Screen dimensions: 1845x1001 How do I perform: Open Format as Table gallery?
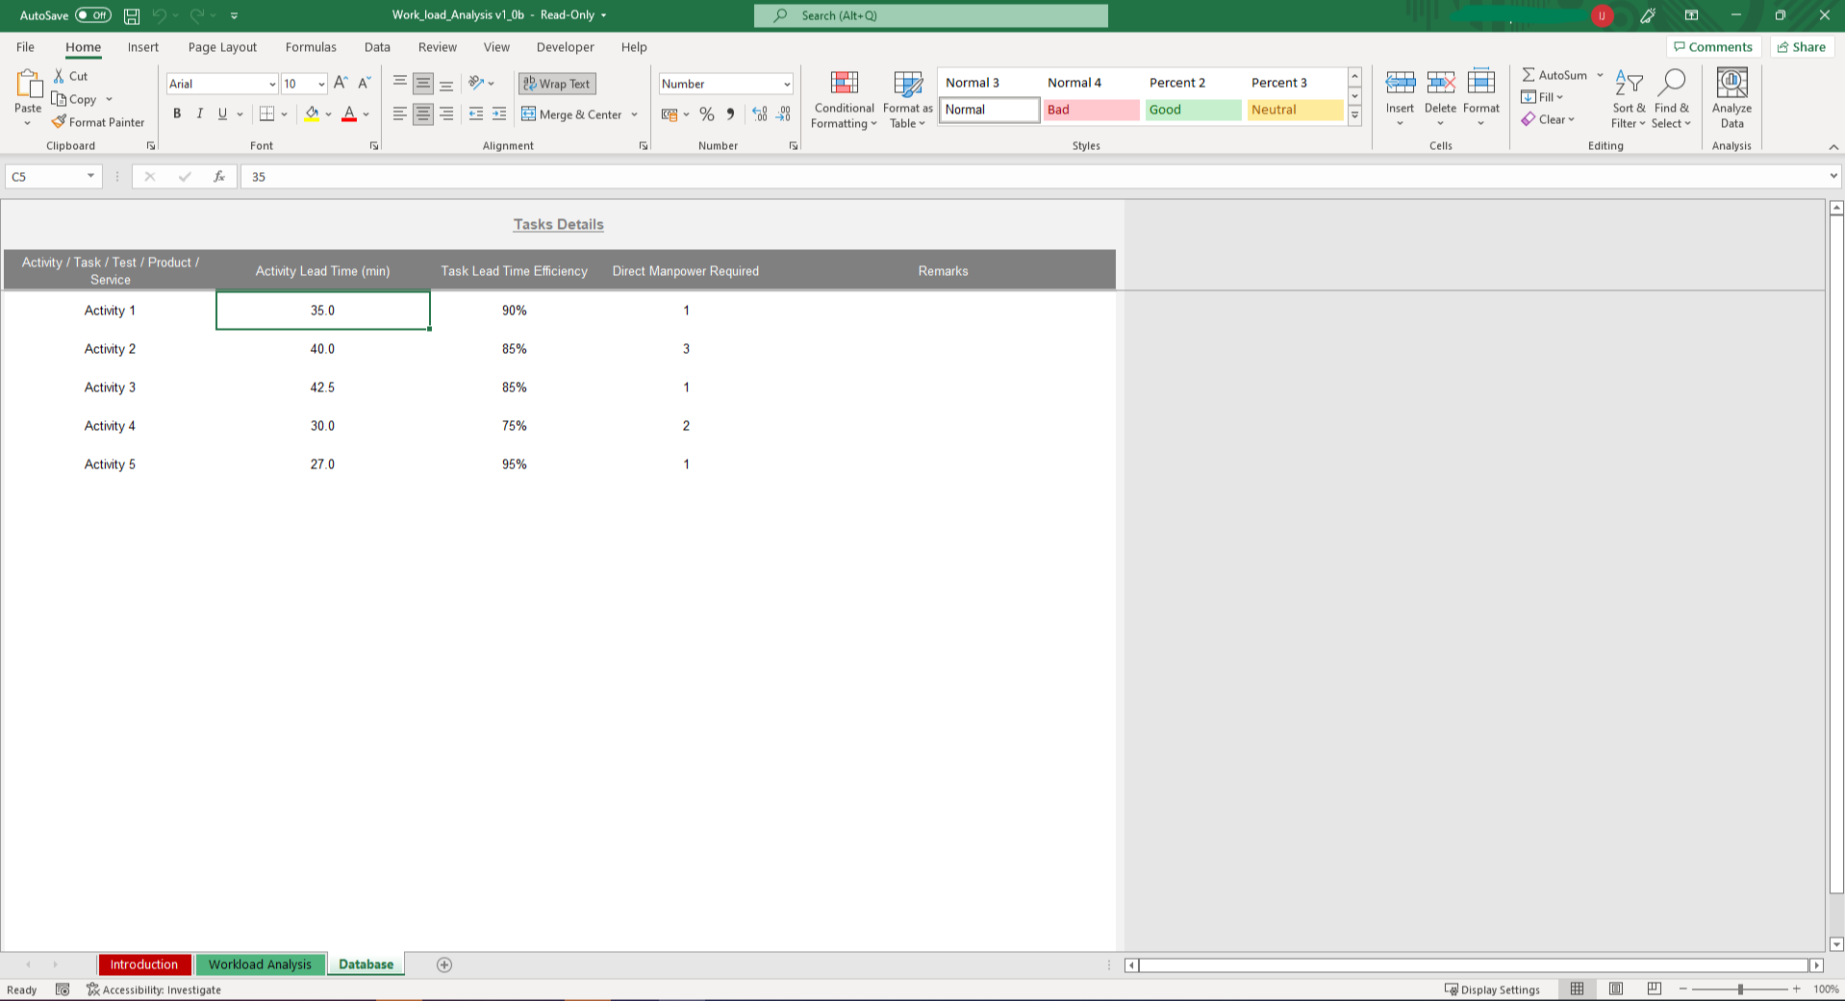908,98
